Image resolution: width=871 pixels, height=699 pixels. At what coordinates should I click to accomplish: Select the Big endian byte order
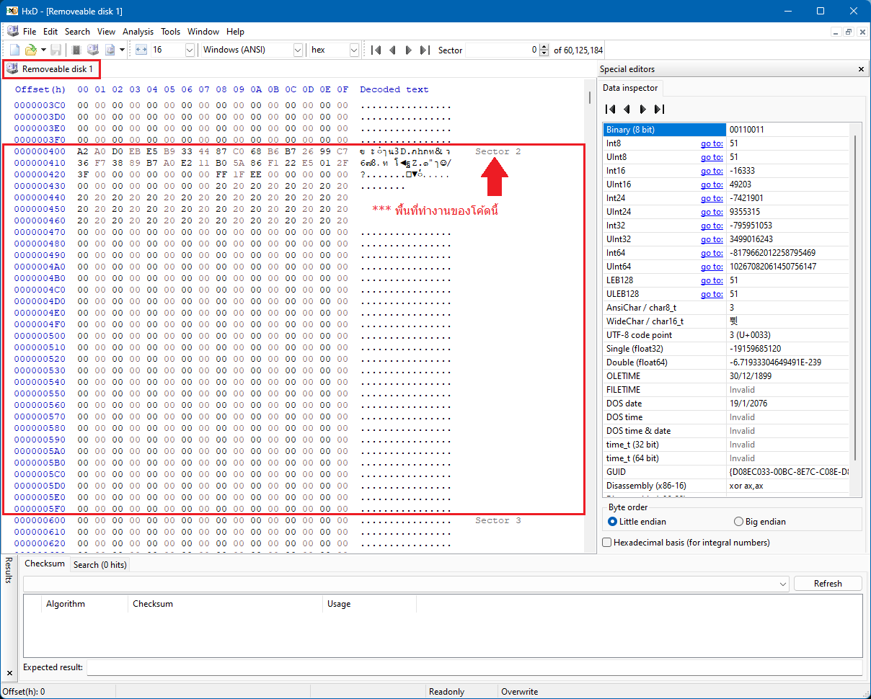coord(760,522)
